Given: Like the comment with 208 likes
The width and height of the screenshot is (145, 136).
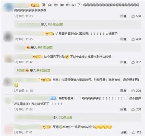Looking at the screenshot, I should (x=133, y=109).
